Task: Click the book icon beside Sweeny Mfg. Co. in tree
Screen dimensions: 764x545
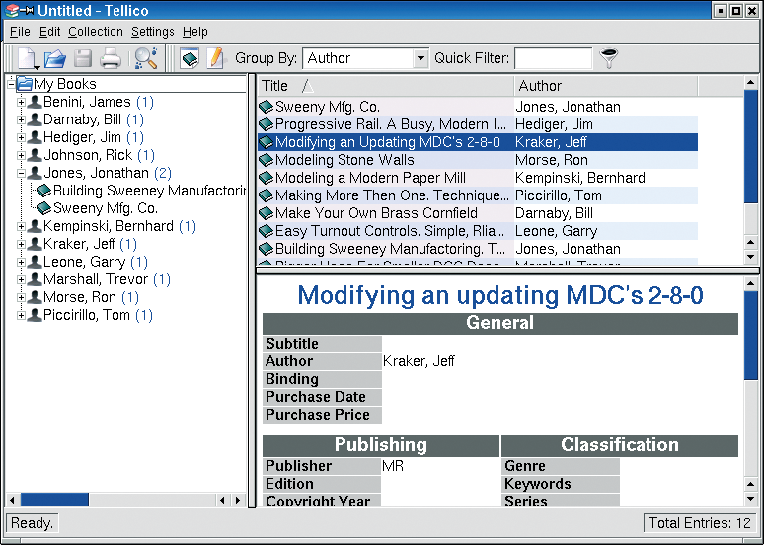Action: click(x=43, y=208)
